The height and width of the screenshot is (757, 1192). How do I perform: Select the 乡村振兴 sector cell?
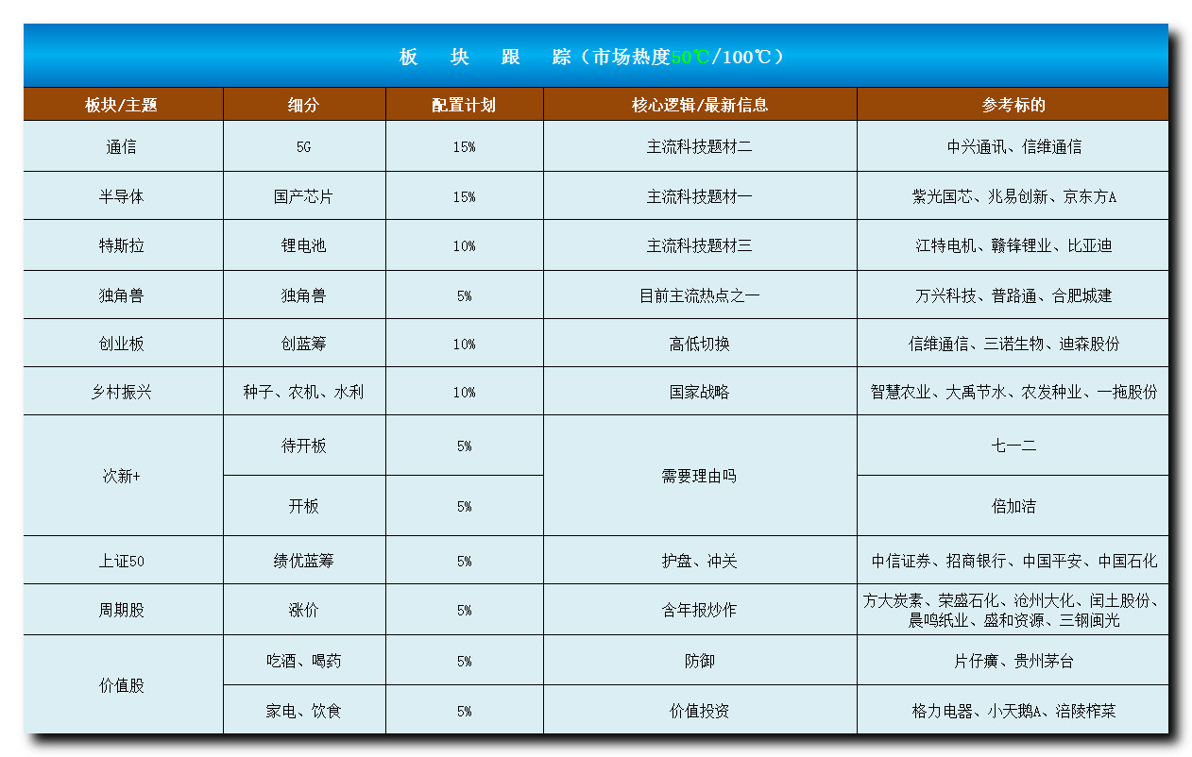tap(123, 392)
